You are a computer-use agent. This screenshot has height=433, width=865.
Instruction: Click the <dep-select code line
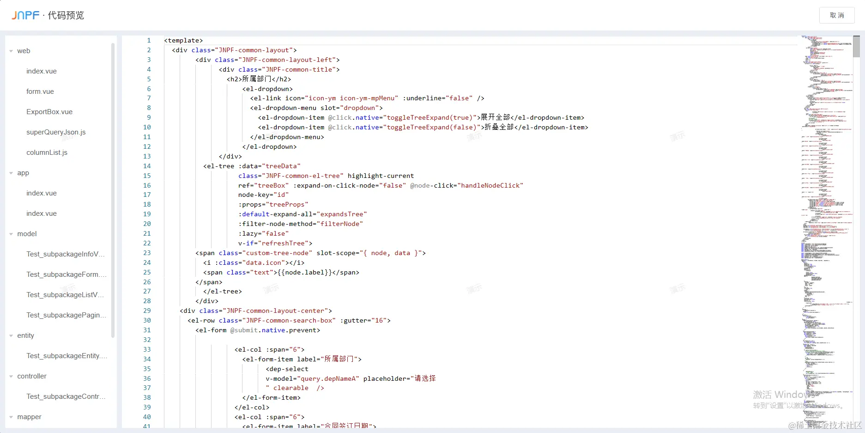(x=287, y=369)
